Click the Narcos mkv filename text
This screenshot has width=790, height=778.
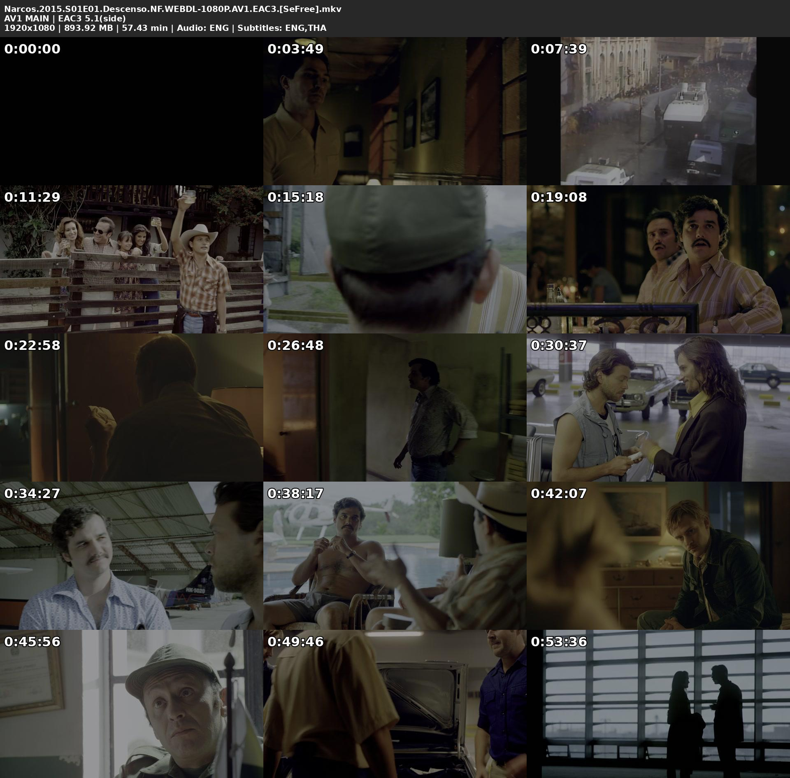173,9
